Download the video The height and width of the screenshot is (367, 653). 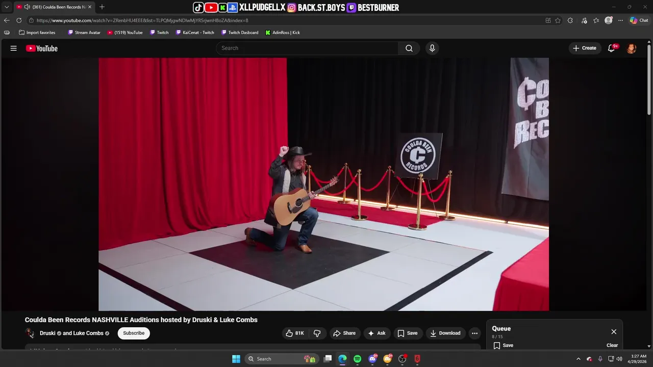click(445, 333)
